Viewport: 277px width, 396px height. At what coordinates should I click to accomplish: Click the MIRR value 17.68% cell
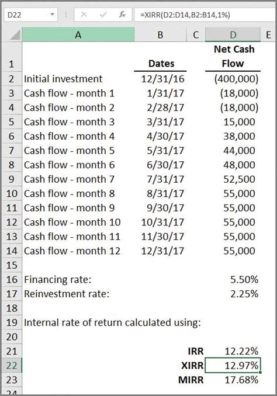point(233,380)
